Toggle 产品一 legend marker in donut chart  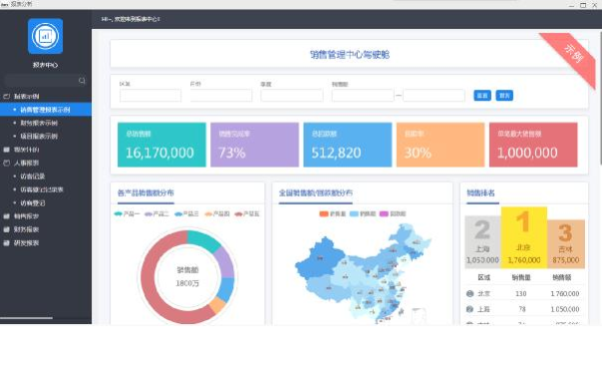(x=119, y=213)
